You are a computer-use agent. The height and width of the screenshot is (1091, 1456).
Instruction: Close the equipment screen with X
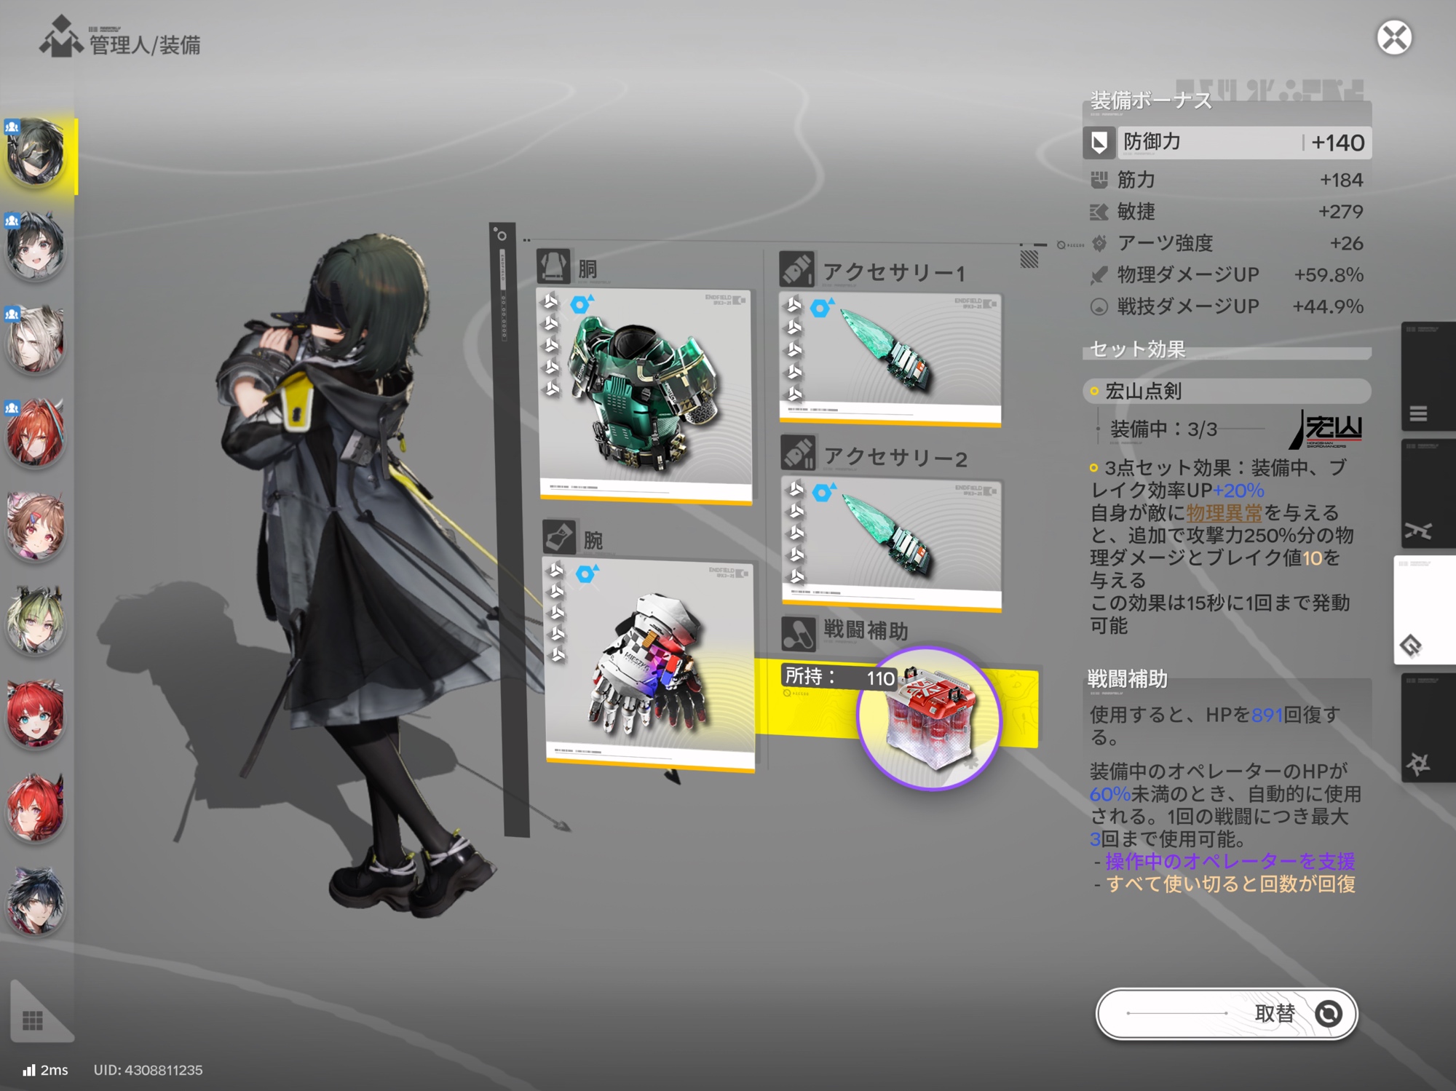point(1393,38)
